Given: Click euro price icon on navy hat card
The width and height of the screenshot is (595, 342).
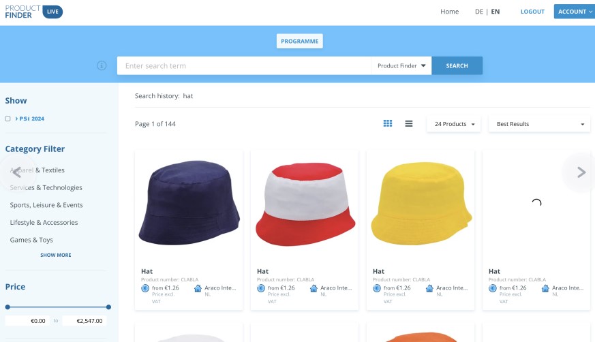Looking at the screenshot, I should (145, 288).
